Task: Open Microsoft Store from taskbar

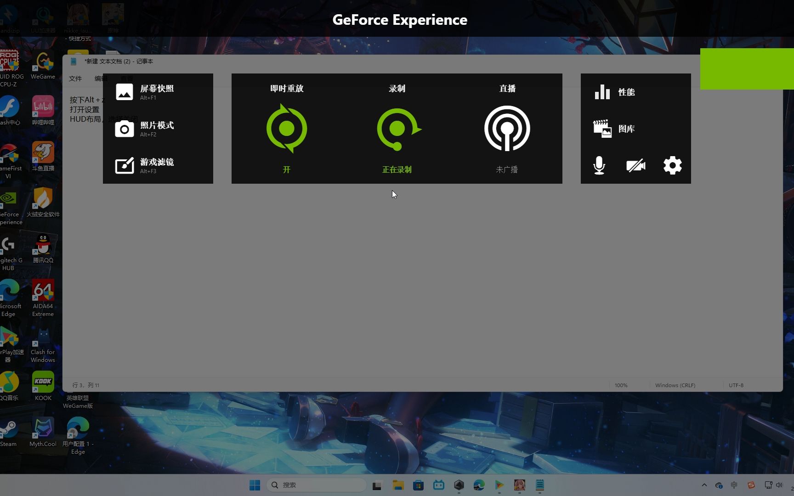Action: 418,485
